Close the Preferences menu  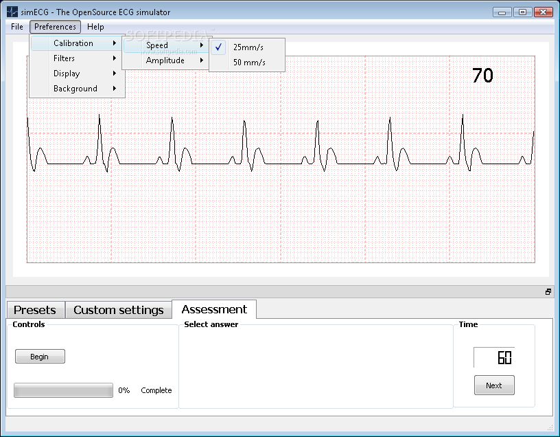(55, 27)
